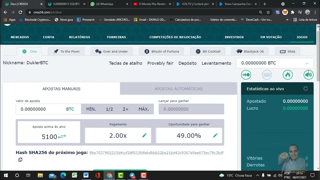Open the Provably fair link

tap(160, 63)
